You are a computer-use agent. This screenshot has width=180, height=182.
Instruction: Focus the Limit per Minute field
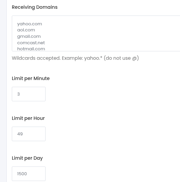(x=29, y=94)
